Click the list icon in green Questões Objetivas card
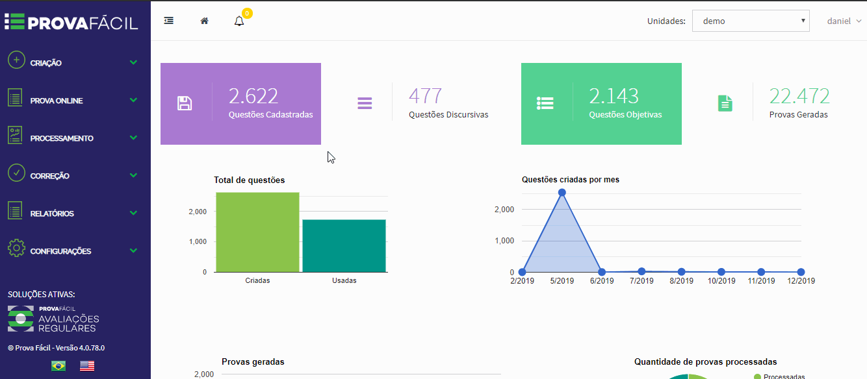Screen dimensions: 867x379 coord(545,103)
